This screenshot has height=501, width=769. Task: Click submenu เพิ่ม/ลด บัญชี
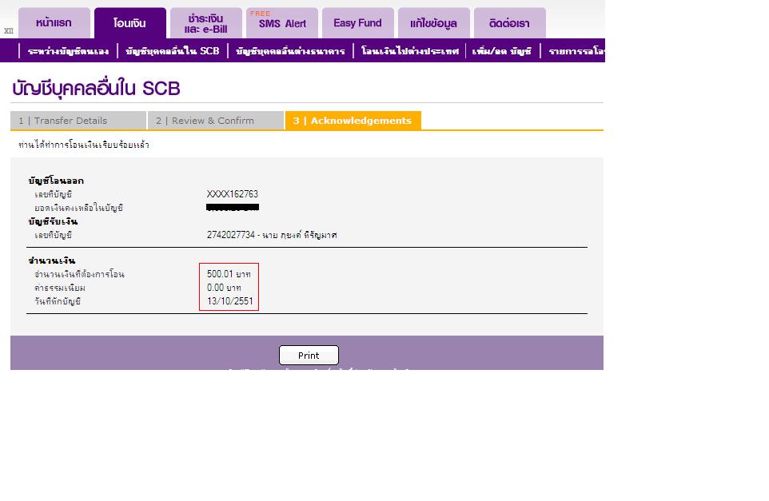[502, 51]
